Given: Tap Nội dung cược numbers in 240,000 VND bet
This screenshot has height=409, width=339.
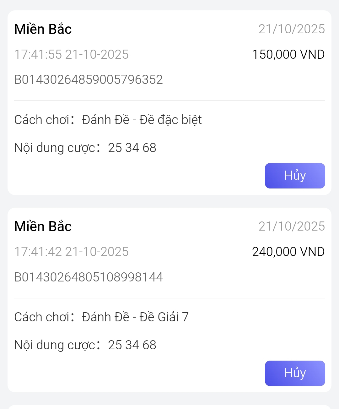Looking at the screenshot, I should [132, 345].
